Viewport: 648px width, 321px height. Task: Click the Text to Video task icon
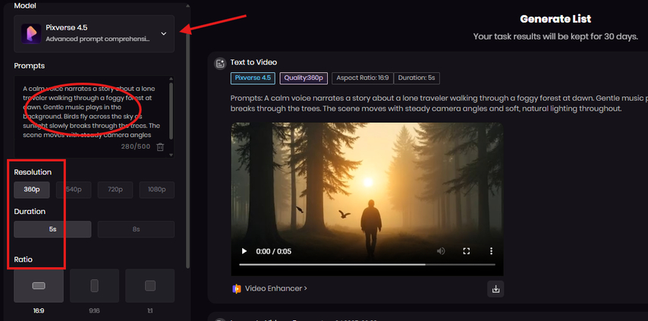(220, 63)
